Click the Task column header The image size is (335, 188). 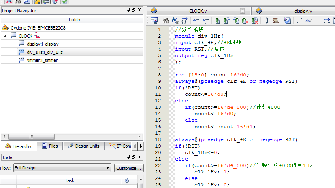click(x=69, y=180)
